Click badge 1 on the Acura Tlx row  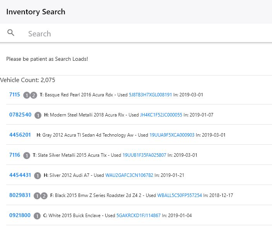pos(27,156)
